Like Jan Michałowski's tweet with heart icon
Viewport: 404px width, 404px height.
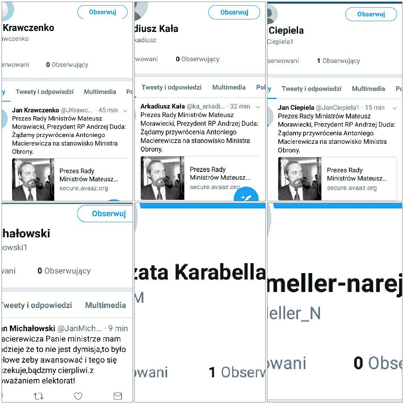click(78, 396)
